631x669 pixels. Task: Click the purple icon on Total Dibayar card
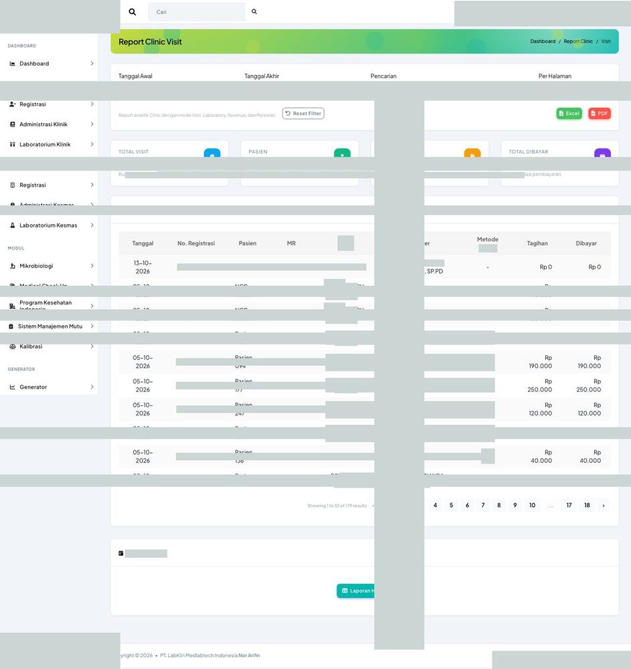coord(602,153)
